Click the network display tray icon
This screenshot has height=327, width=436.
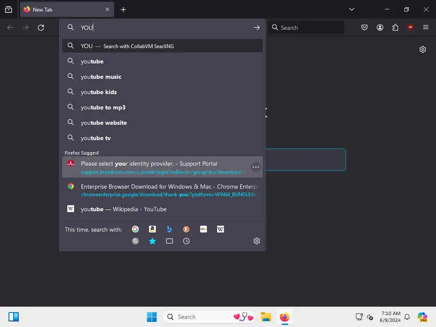(359, 317)
